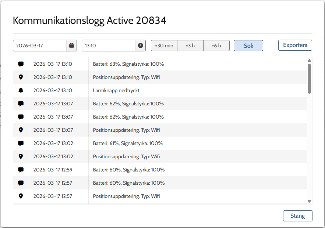The width and height of the screenshot is (325, 228).
Task: Open the clock time picker icon
Action: pyautogui.click(x=140, y=46)
